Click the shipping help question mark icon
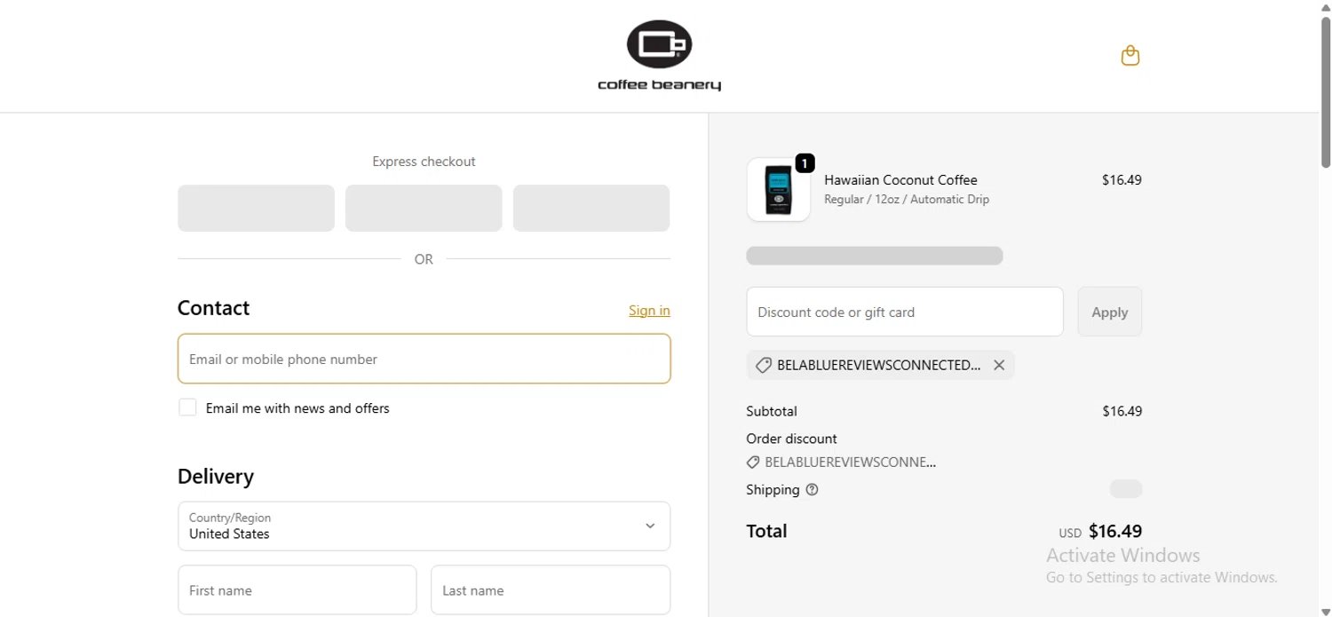This screenshot has width=1332, height=617. point(812,489)
